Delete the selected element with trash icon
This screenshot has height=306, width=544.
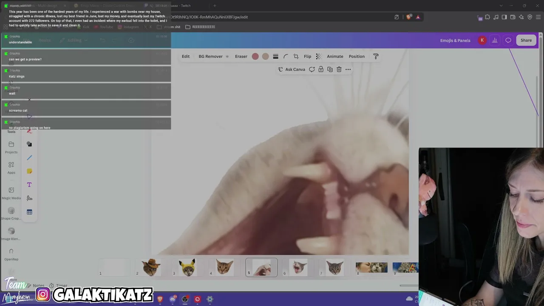pyautogui.click(x=339, y=69)
